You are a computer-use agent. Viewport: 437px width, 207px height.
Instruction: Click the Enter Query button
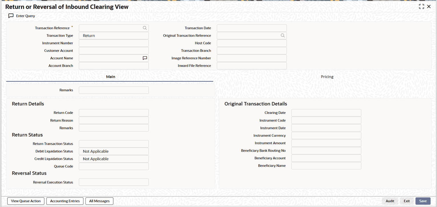[x=22, y=16]
